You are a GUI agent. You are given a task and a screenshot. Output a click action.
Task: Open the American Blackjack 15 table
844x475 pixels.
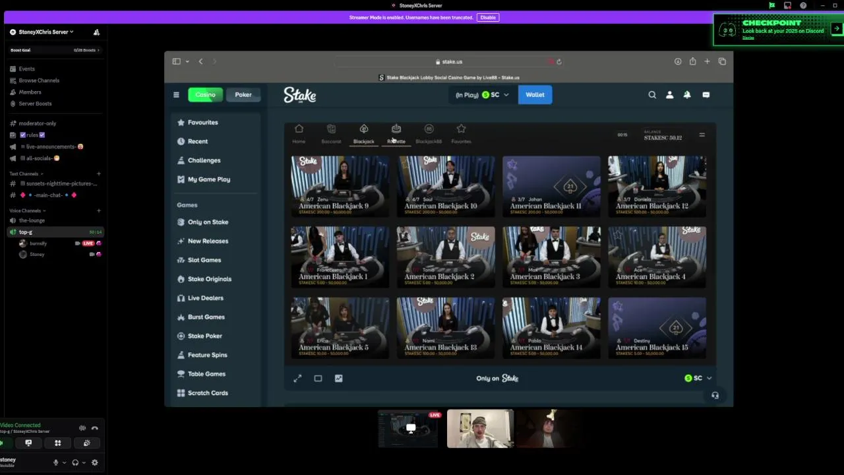pyautogui.click(x=657, y=328)
